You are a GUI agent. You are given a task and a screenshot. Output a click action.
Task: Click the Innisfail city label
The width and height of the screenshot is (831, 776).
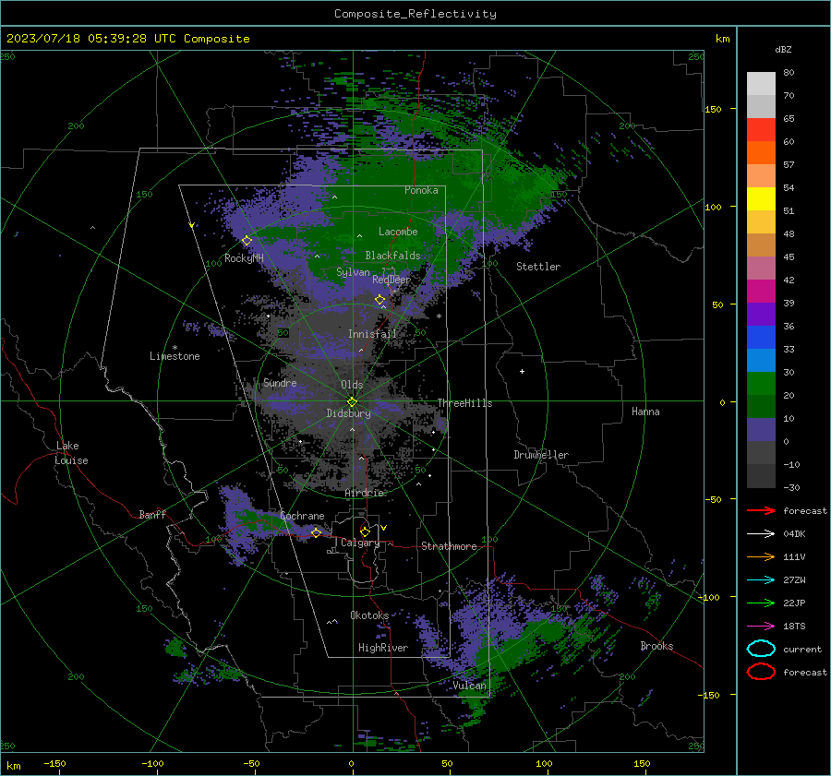click(372, 334)
